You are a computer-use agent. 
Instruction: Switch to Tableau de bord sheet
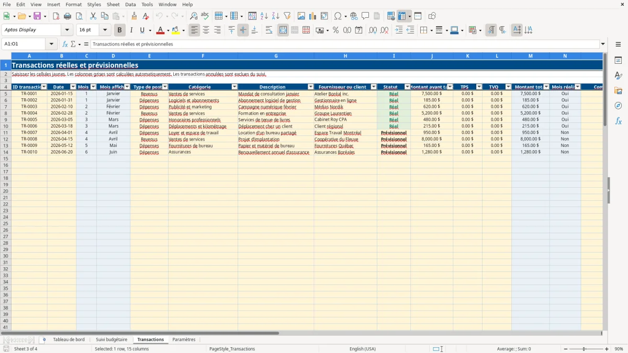pyautogui.click(x=69, y=339)
